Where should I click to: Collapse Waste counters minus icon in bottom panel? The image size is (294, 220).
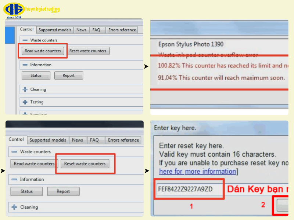tap(14, 151)
